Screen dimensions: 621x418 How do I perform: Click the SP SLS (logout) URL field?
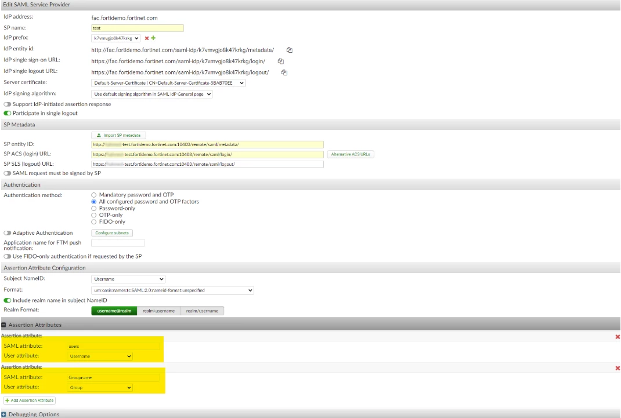tap(208, 164)
